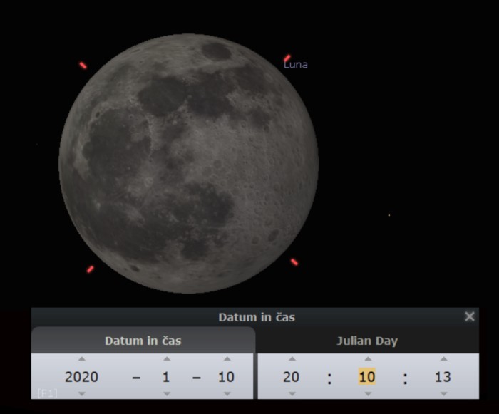Close the Datum in čas dialog
Screen dimensions: 499x414
[x=469, y=316]
